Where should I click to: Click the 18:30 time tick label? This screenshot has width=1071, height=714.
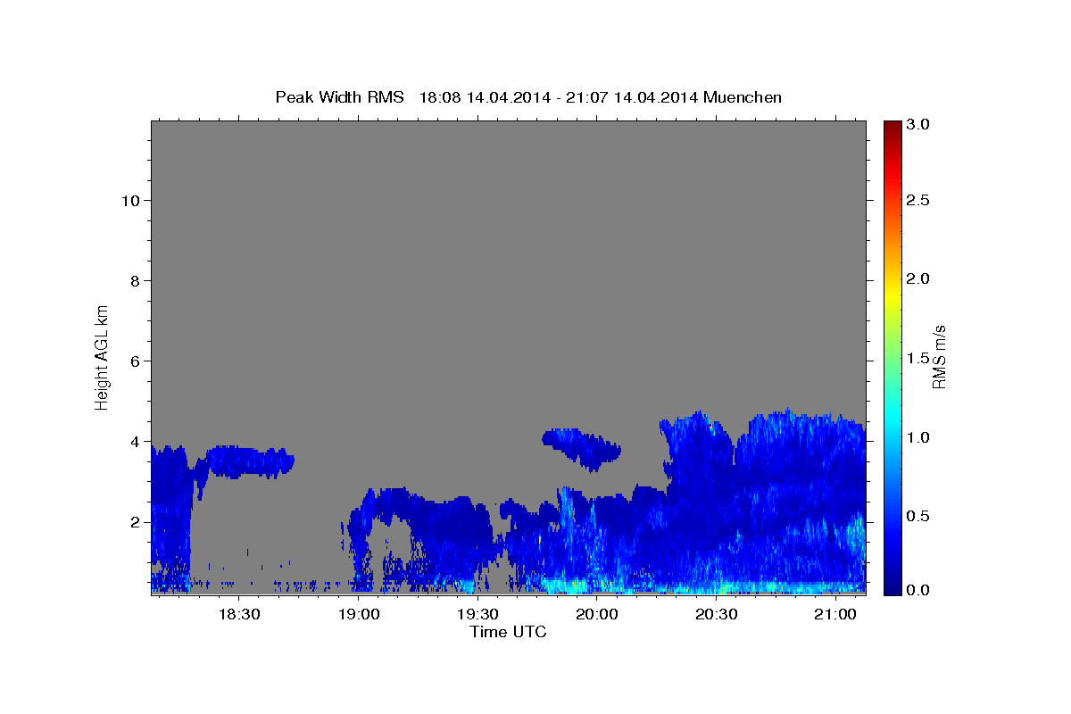239,614
